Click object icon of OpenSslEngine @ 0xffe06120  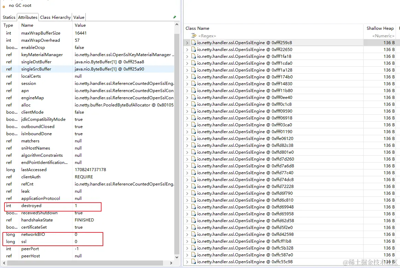[x=193, y=139]
